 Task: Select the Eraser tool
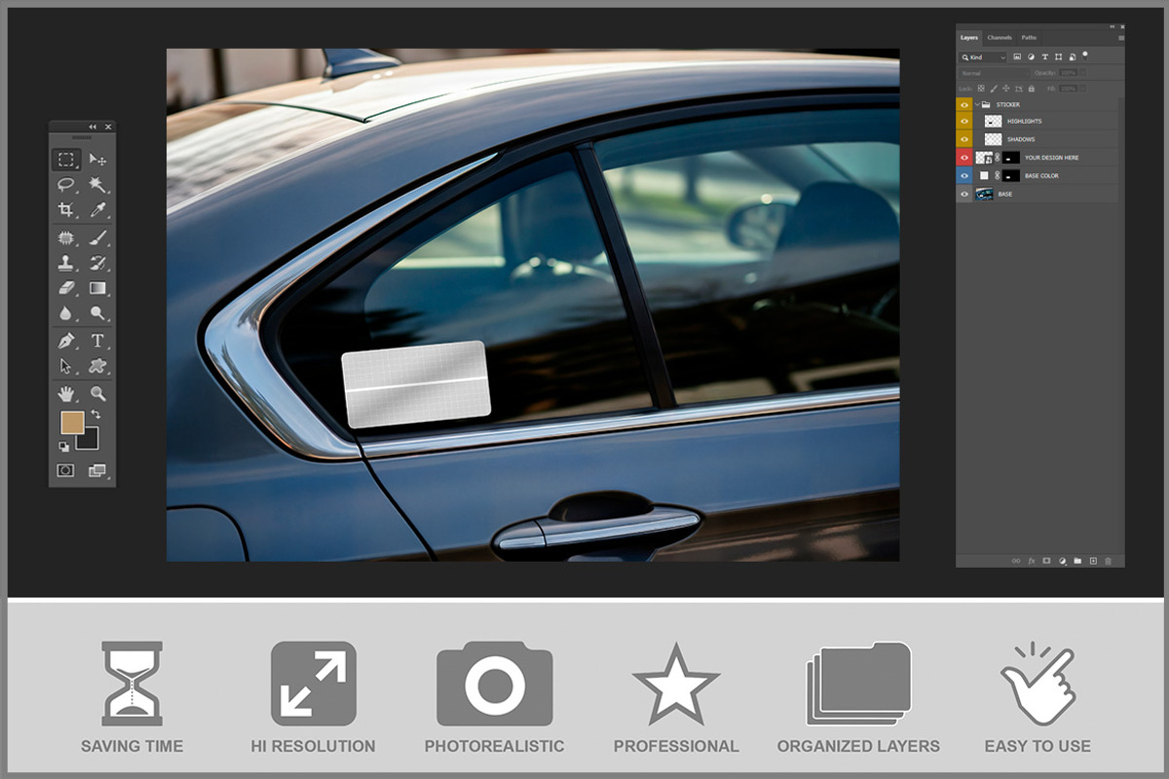[x=66, y=288]
